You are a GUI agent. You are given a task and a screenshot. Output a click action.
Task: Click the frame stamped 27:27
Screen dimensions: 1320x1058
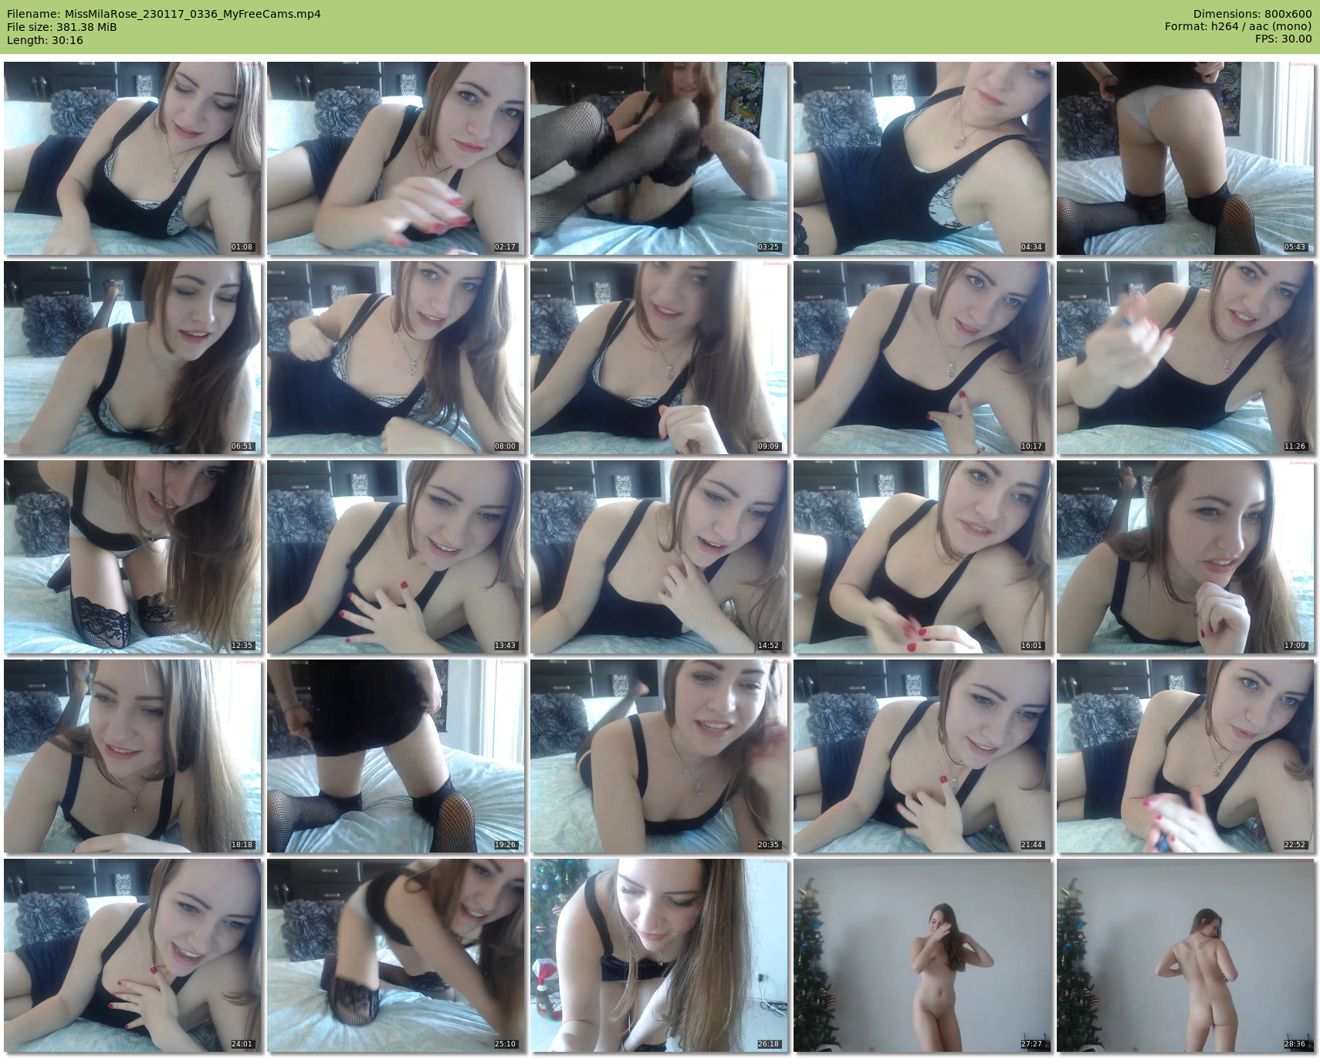[x=922, y=955]
